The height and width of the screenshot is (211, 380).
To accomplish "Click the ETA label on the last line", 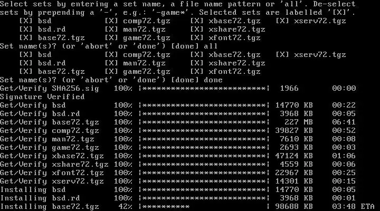I will click(368, 206).
